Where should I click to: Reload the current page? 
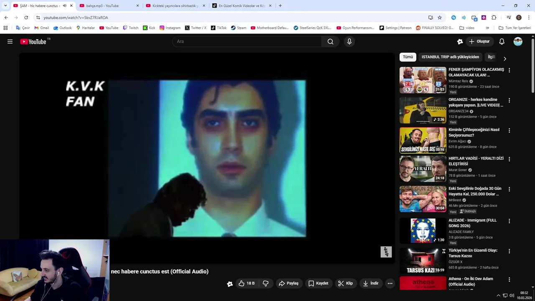(26, 18)
